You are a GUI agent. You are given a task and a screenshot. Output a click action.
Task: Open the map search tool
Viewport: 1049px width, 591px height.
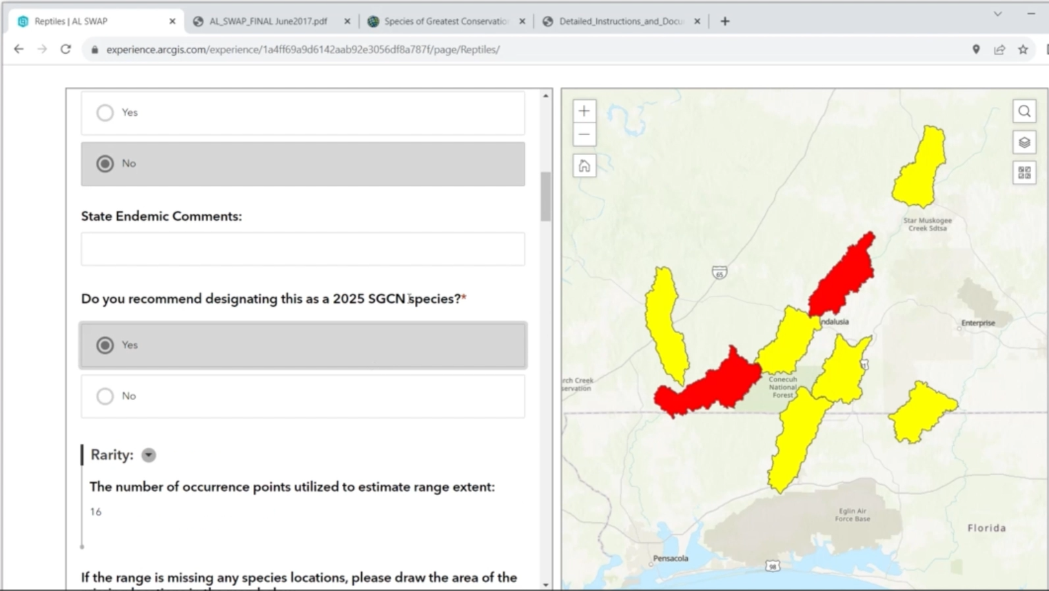tap(1024, 111)
